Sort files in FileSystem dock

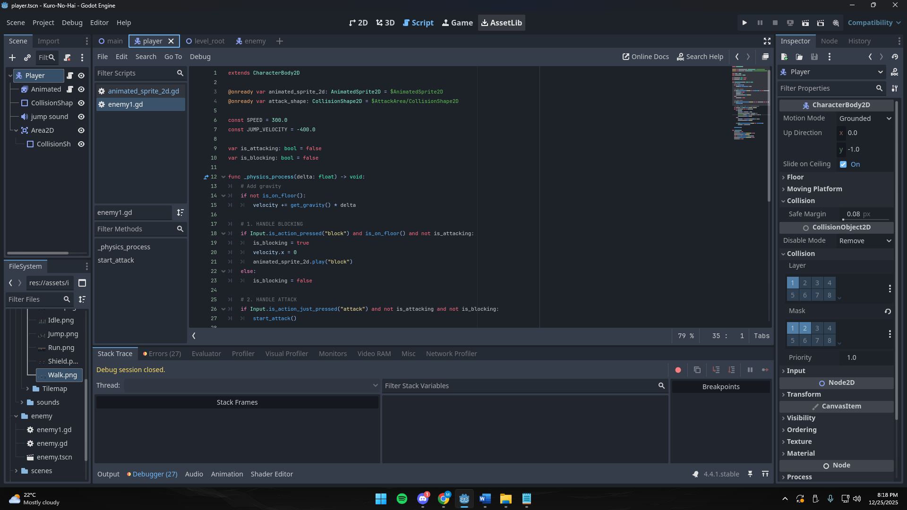click(82, 299)
